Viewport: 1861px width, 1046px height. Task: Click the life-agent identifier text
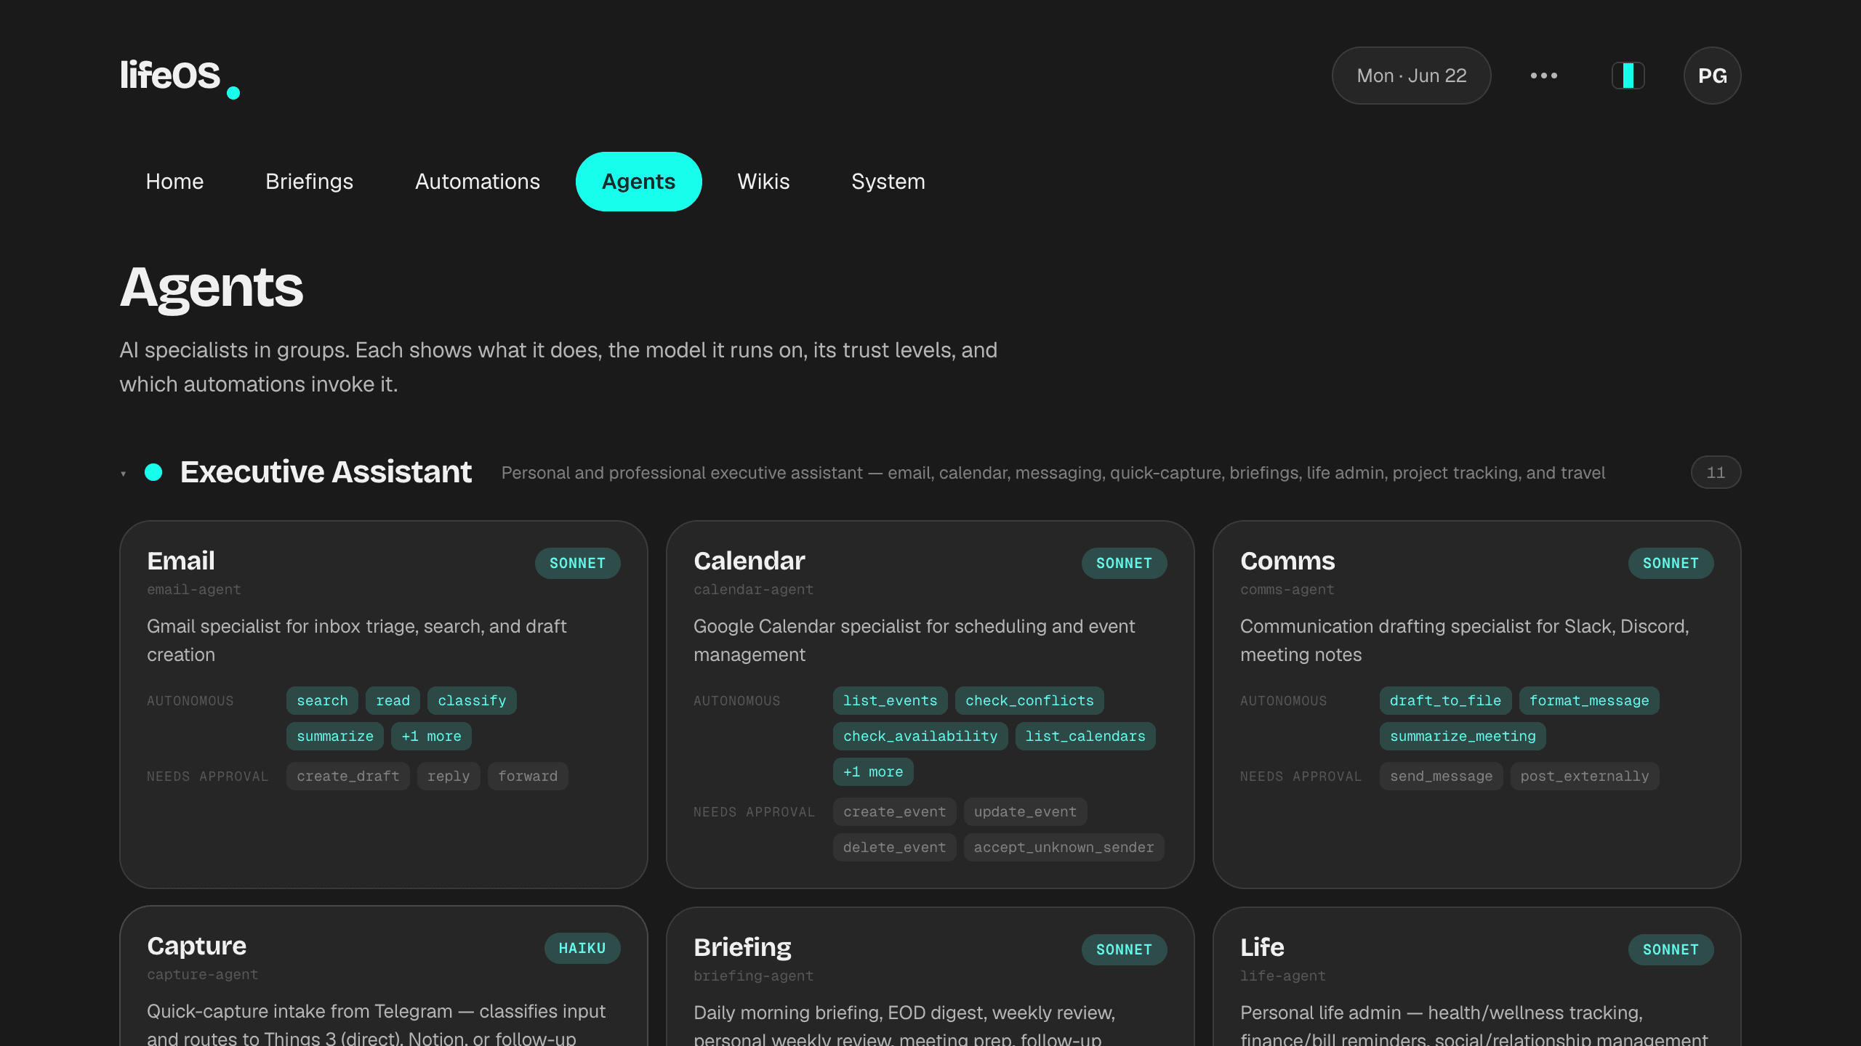(x=1282, y=976)
